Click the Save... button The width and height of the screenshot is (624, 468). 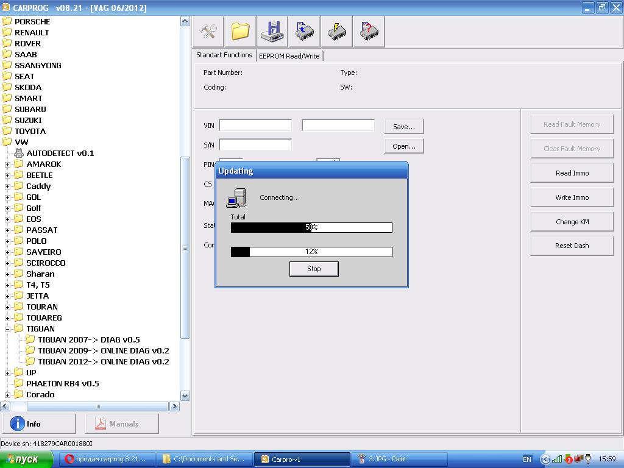point(404,127)
